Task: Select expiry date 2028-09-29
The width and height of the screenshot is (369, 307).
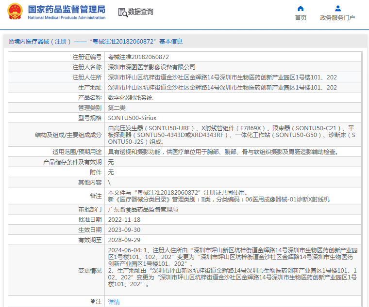Action: (x=124, y=240)
